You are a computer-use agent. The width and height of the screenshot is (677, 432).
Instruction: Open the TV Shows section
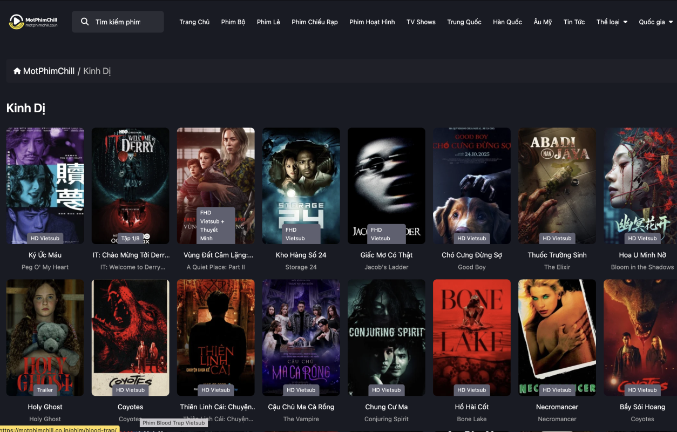tap(421, 22)
